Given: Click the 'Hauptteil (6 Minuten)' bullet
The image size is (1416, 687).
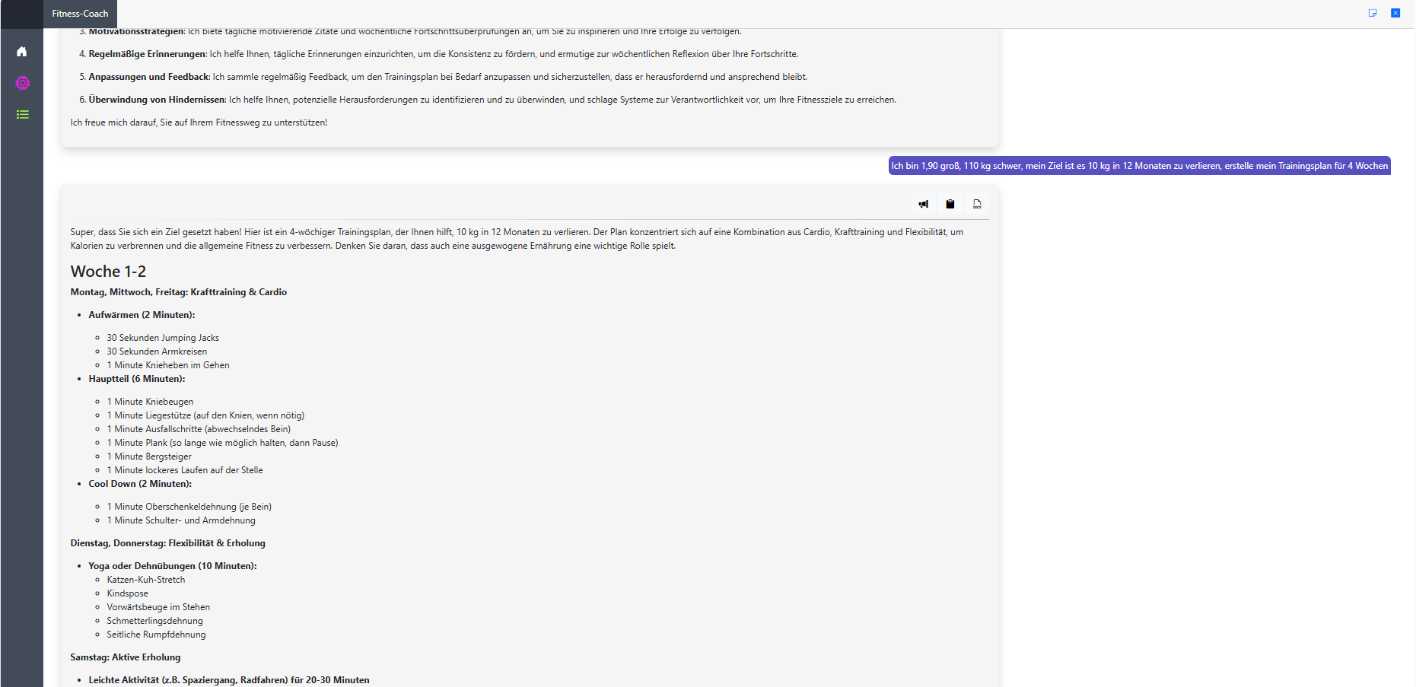Looking at the screenshot, I should [136, 379].
